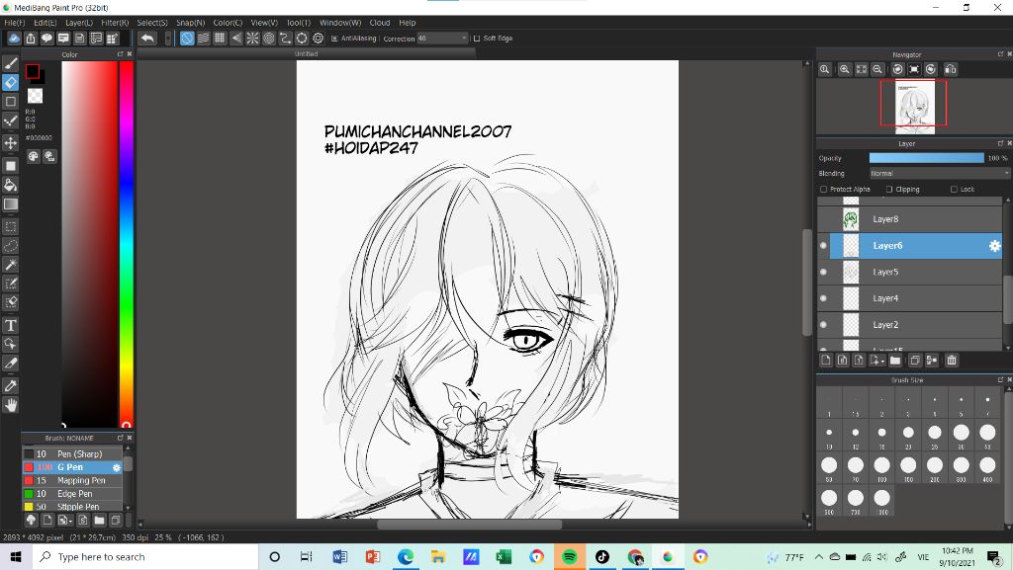Image resolution: width=1013 pixels, height=570 pixels.
Task: Select the Lasso tool
Action: coord(11,246)
